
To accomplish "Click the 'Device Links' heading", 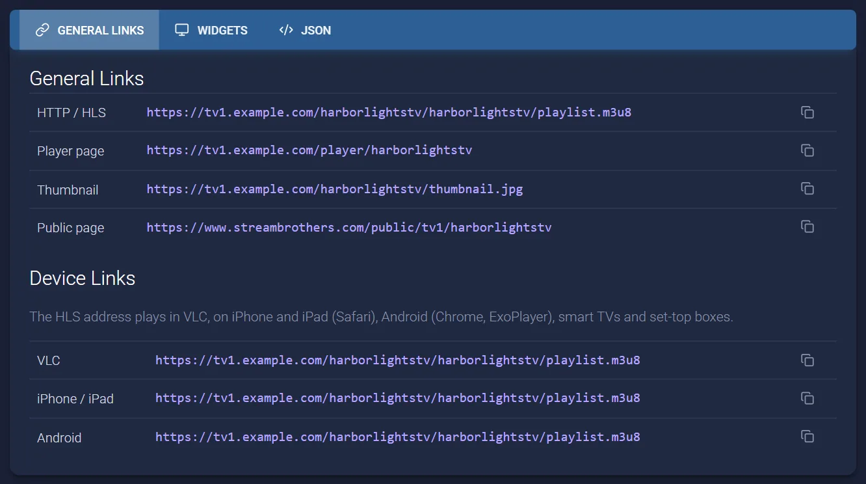I will [x=83, y=278].
